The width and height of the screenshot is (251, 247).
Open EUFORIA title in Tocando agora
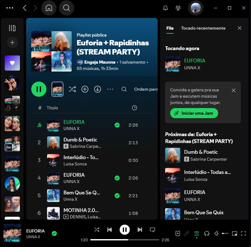[x=194, y=60]
